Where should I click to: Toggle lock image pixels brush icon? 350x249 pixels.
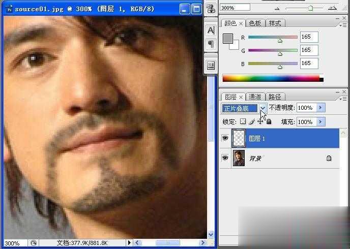[x=251, y=122]
